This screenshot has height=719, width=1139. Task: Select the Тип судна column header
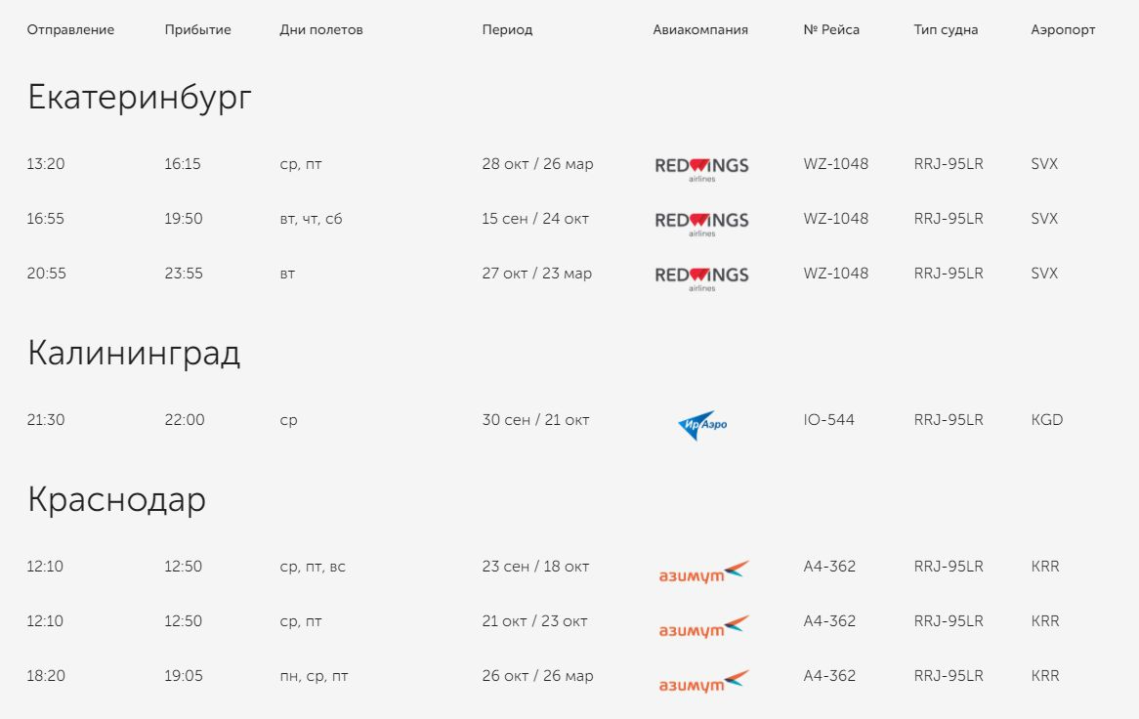pos(946,29)
